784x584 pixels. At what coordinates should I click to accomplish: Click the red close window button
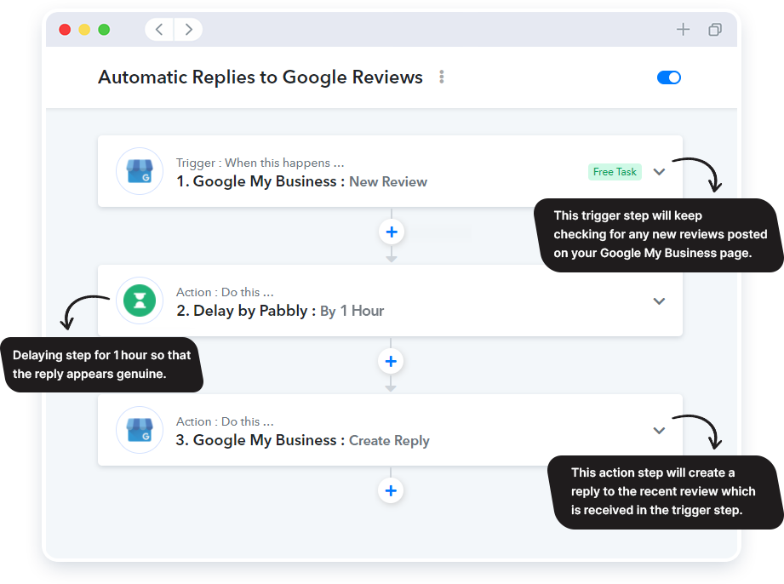click(x=65, y=30)
